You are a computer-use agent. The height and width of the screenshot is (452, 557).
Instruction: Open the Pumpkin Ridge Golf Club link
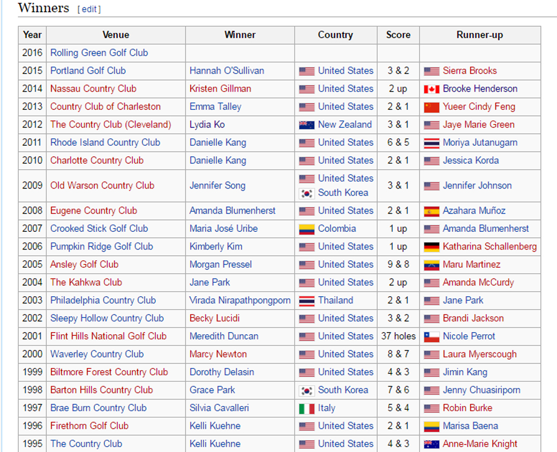[x=102, y=246]
